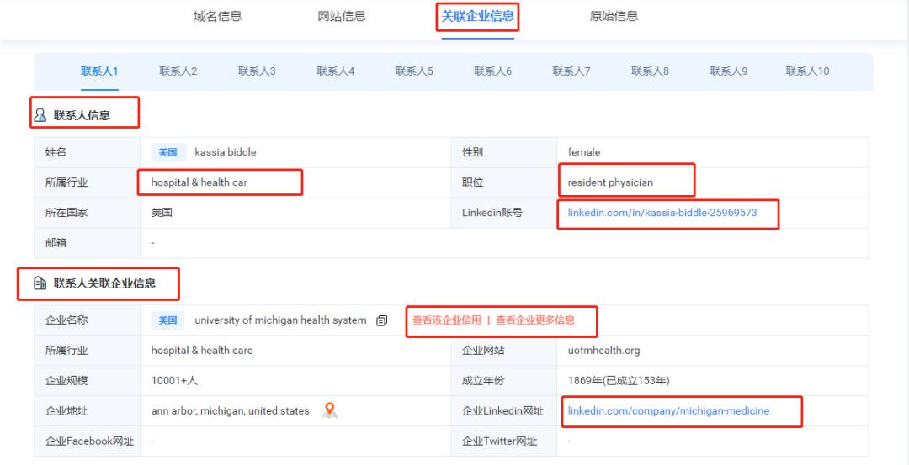Select the 联系人3 tab

257,71
